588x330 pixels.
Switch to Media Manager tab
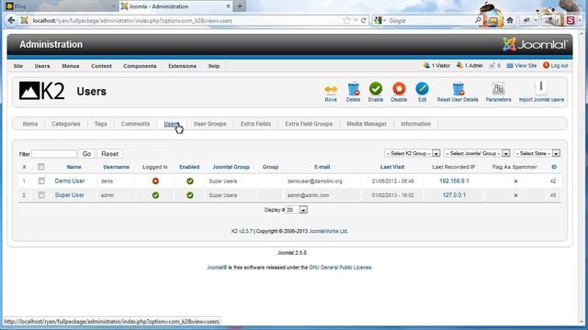coord(367,124)
